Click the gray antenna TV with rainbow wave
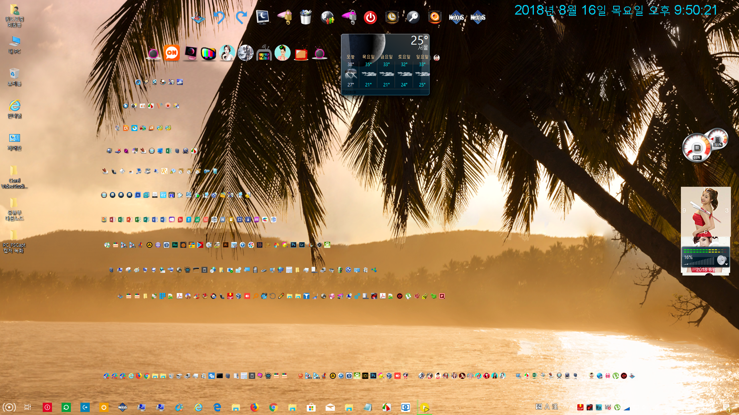Screen dimensions: 739x415 (264, 53)
